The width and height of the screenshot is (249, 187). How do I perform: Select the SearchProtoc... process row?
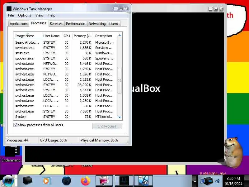[65, 42]
